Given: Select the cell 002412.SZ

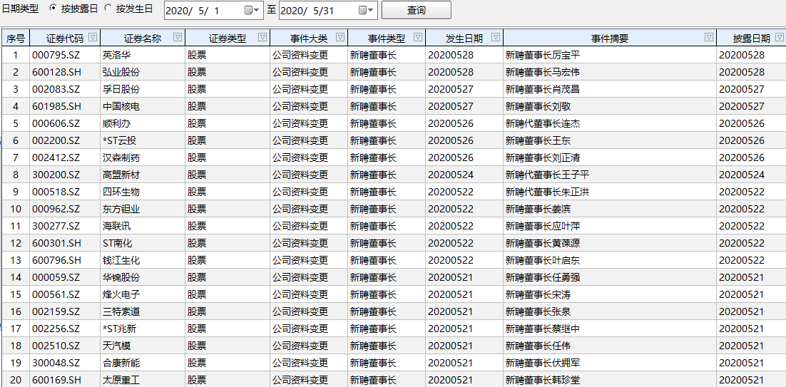Looking at the screenshot, I should (x=65, y=158).
